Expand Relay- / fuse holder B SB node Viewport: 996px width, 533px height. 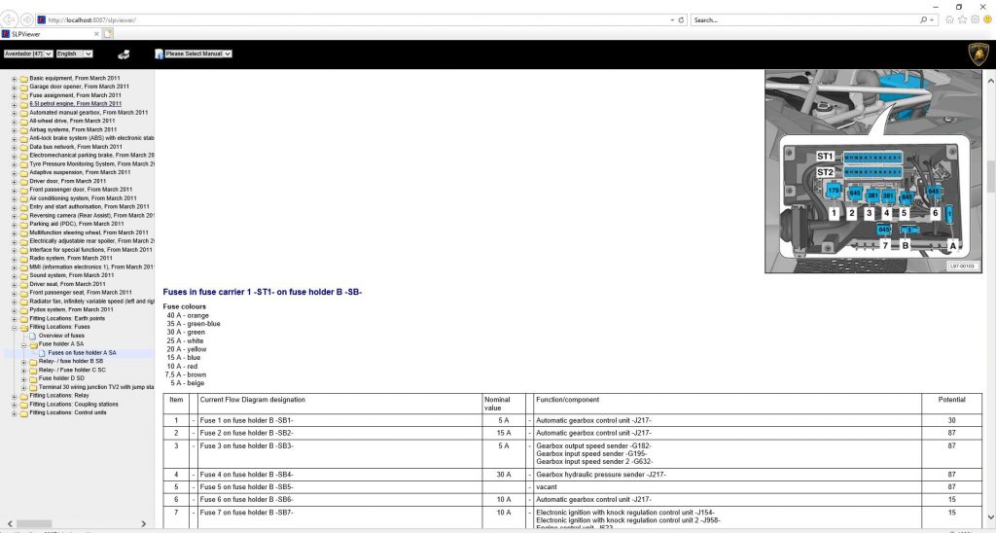[x=24, y=362]
